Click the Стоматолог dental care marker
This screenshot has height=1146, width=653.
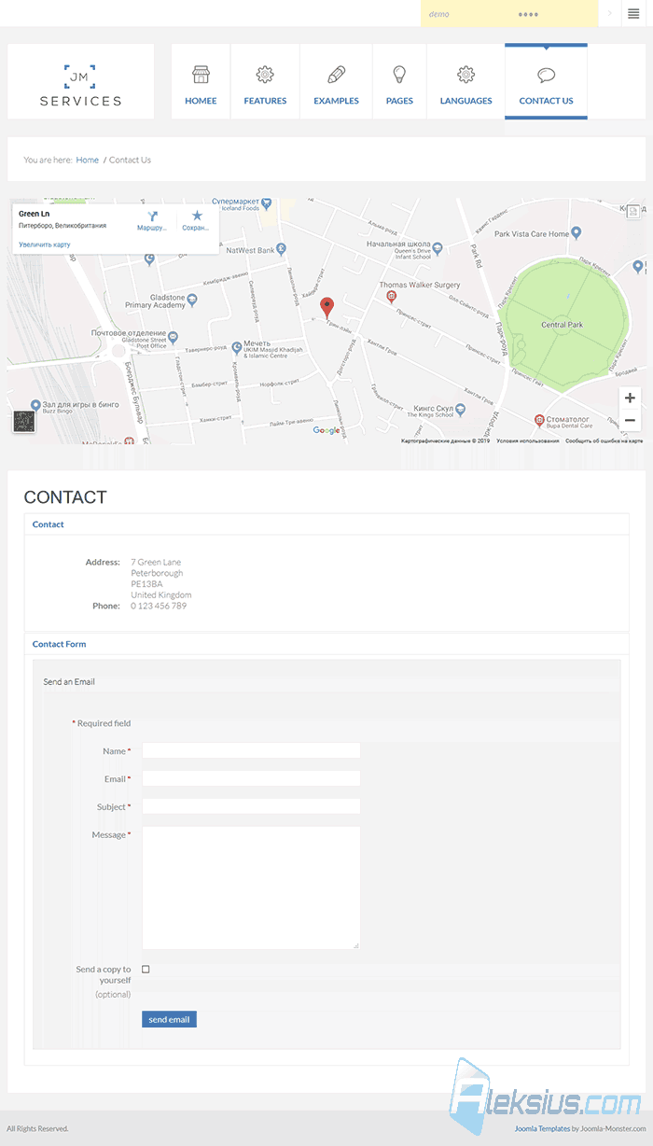click(x=539, y=421)
